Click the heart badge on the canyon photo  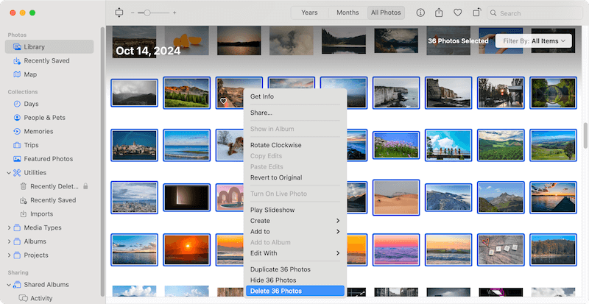point(223,101)
